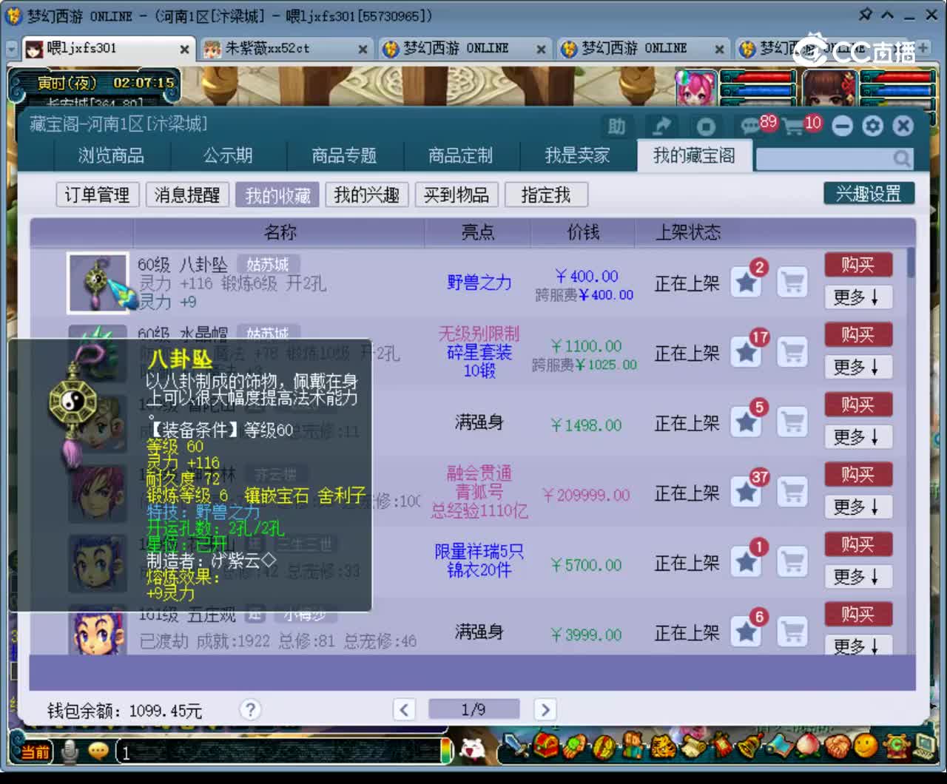
Task: Expand 更多 menu for ¥3999 item
Action: [858, 646]
